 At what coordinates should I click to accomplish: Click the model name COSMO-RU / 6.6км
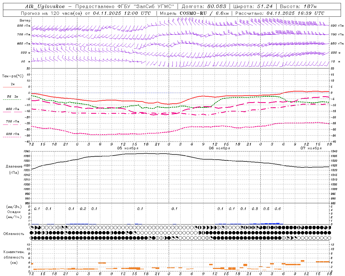pos(205,13)
